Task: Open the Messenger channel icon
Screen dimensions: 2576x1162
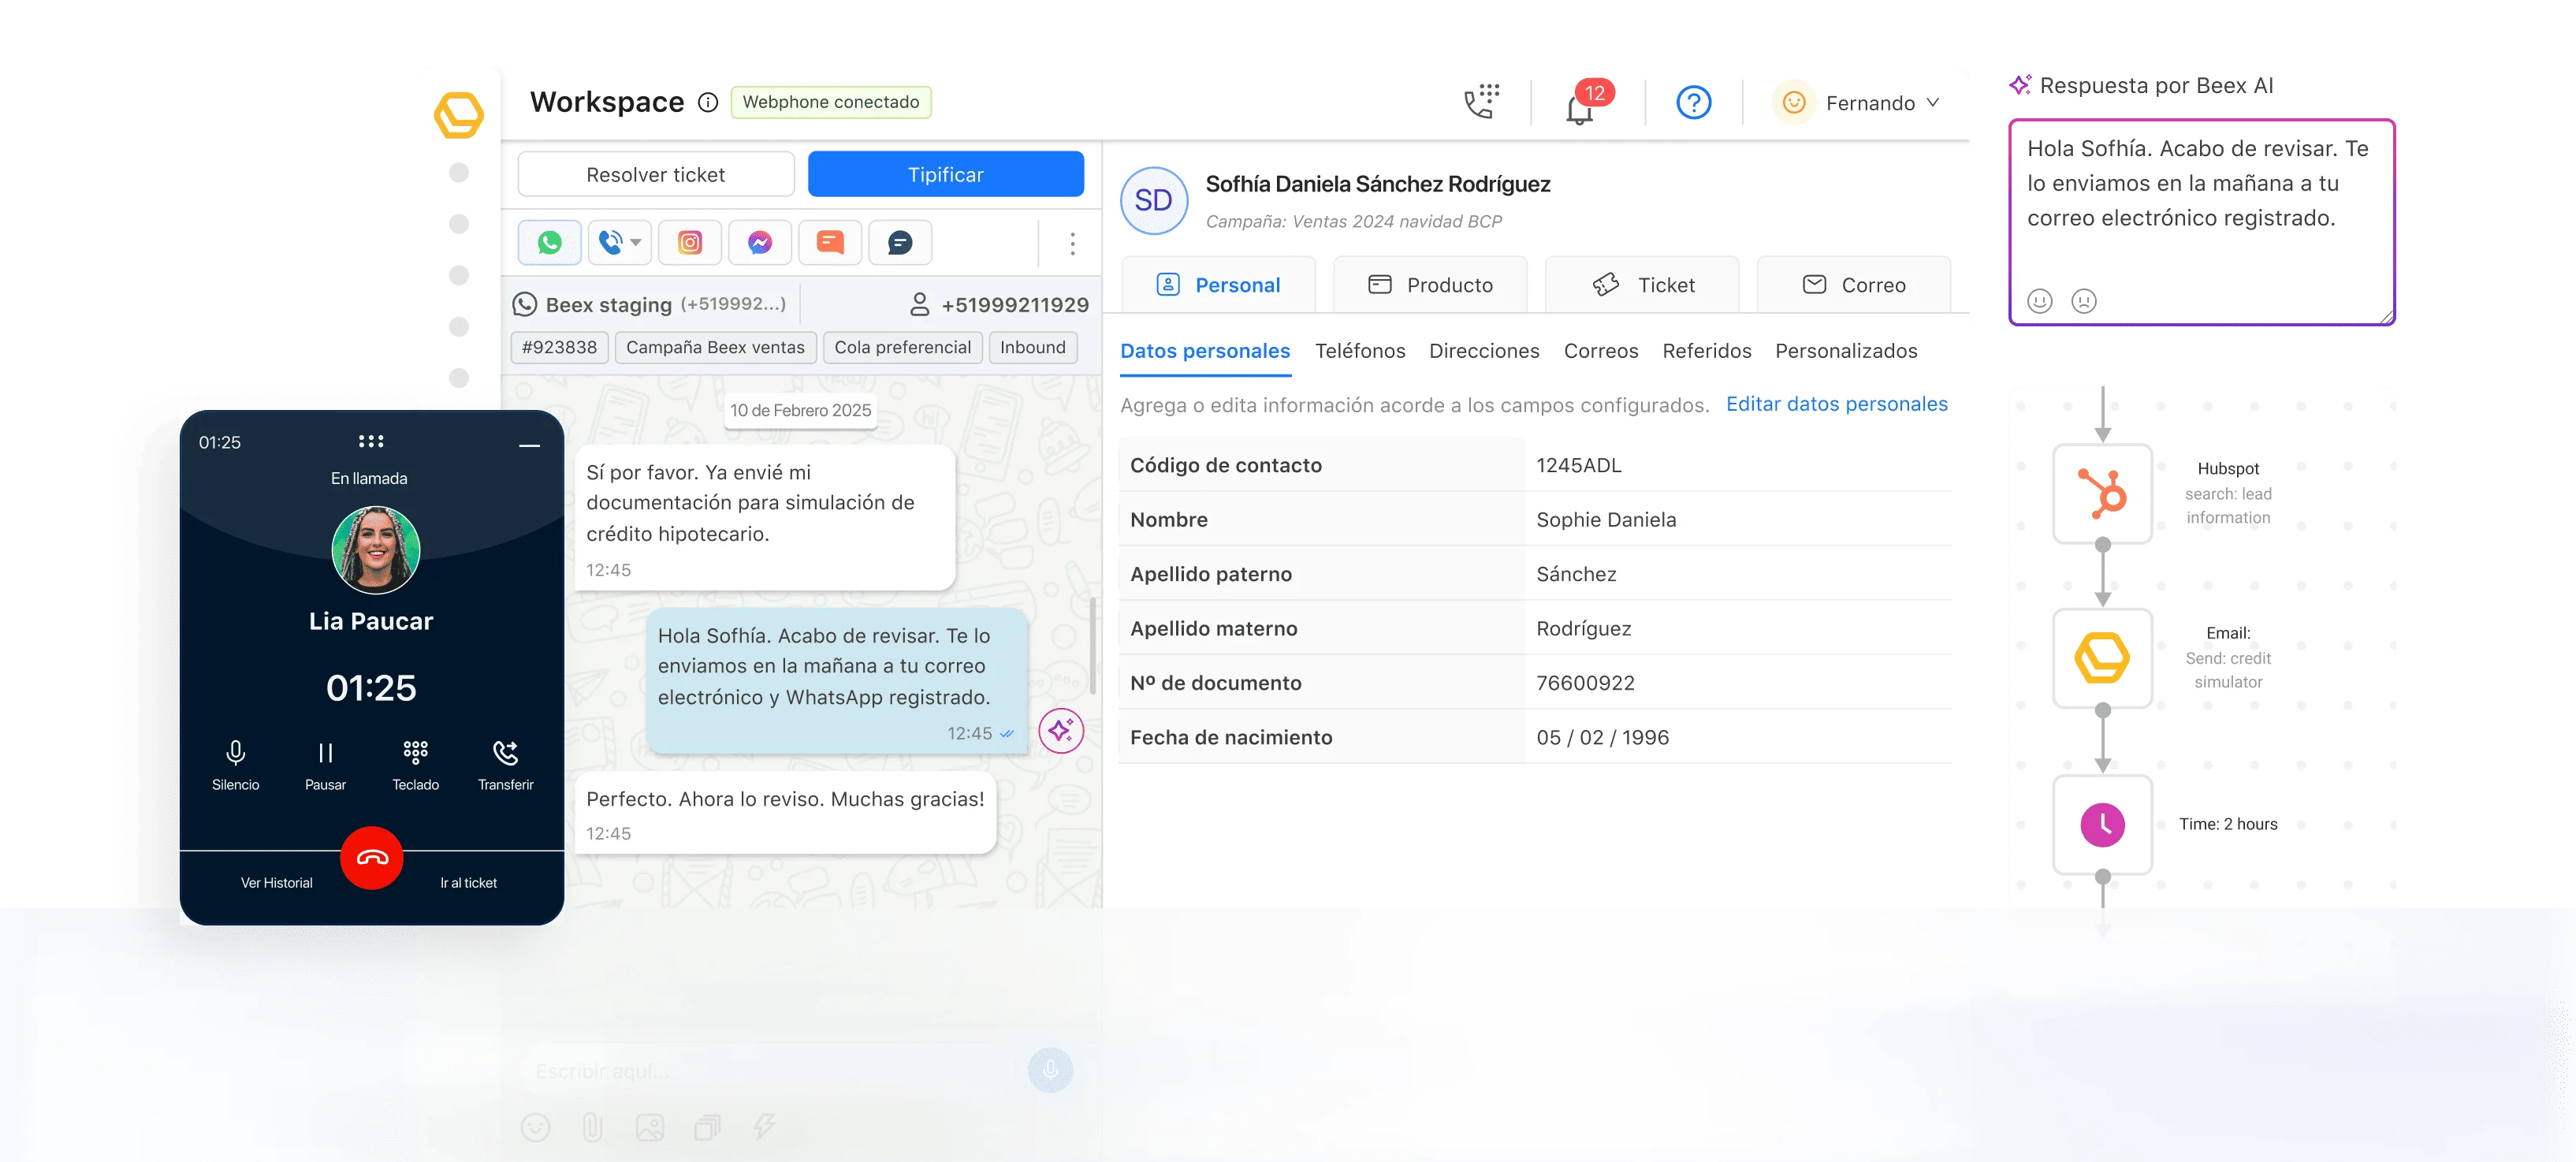Action: (x=760, y=243)
